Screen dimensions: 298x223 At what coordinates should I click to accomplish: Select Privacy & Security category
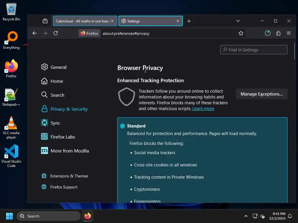(64, 109)
